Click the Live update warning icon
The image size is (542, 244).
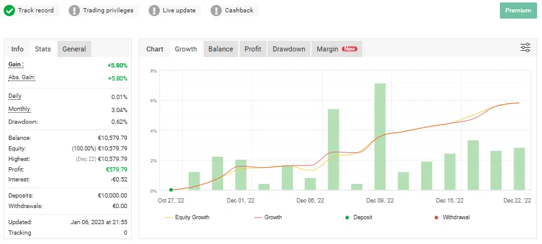point(154,11)
